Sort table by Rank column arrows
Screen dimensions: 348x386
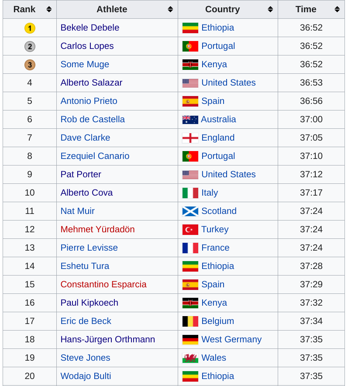pos(49,9)
